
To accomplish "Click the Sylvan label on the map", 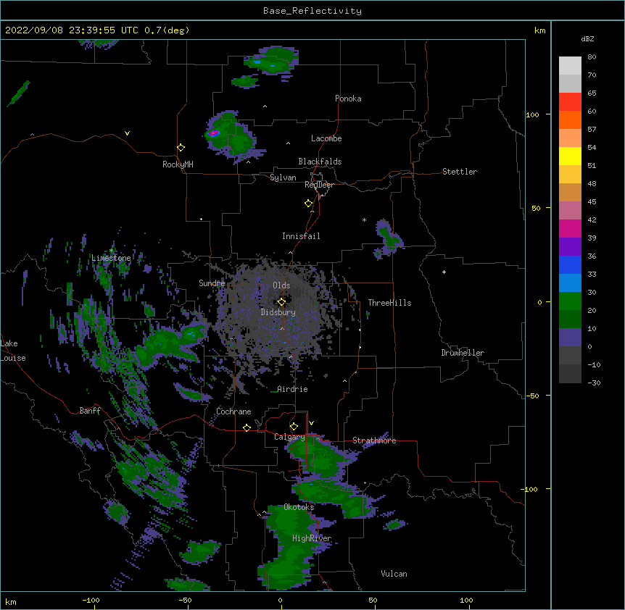I will [283, 177].
